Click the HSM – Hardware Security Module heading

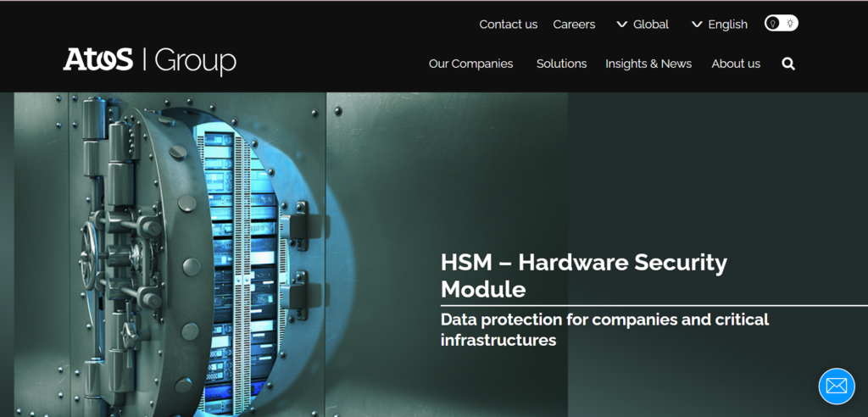coord(583,275)
